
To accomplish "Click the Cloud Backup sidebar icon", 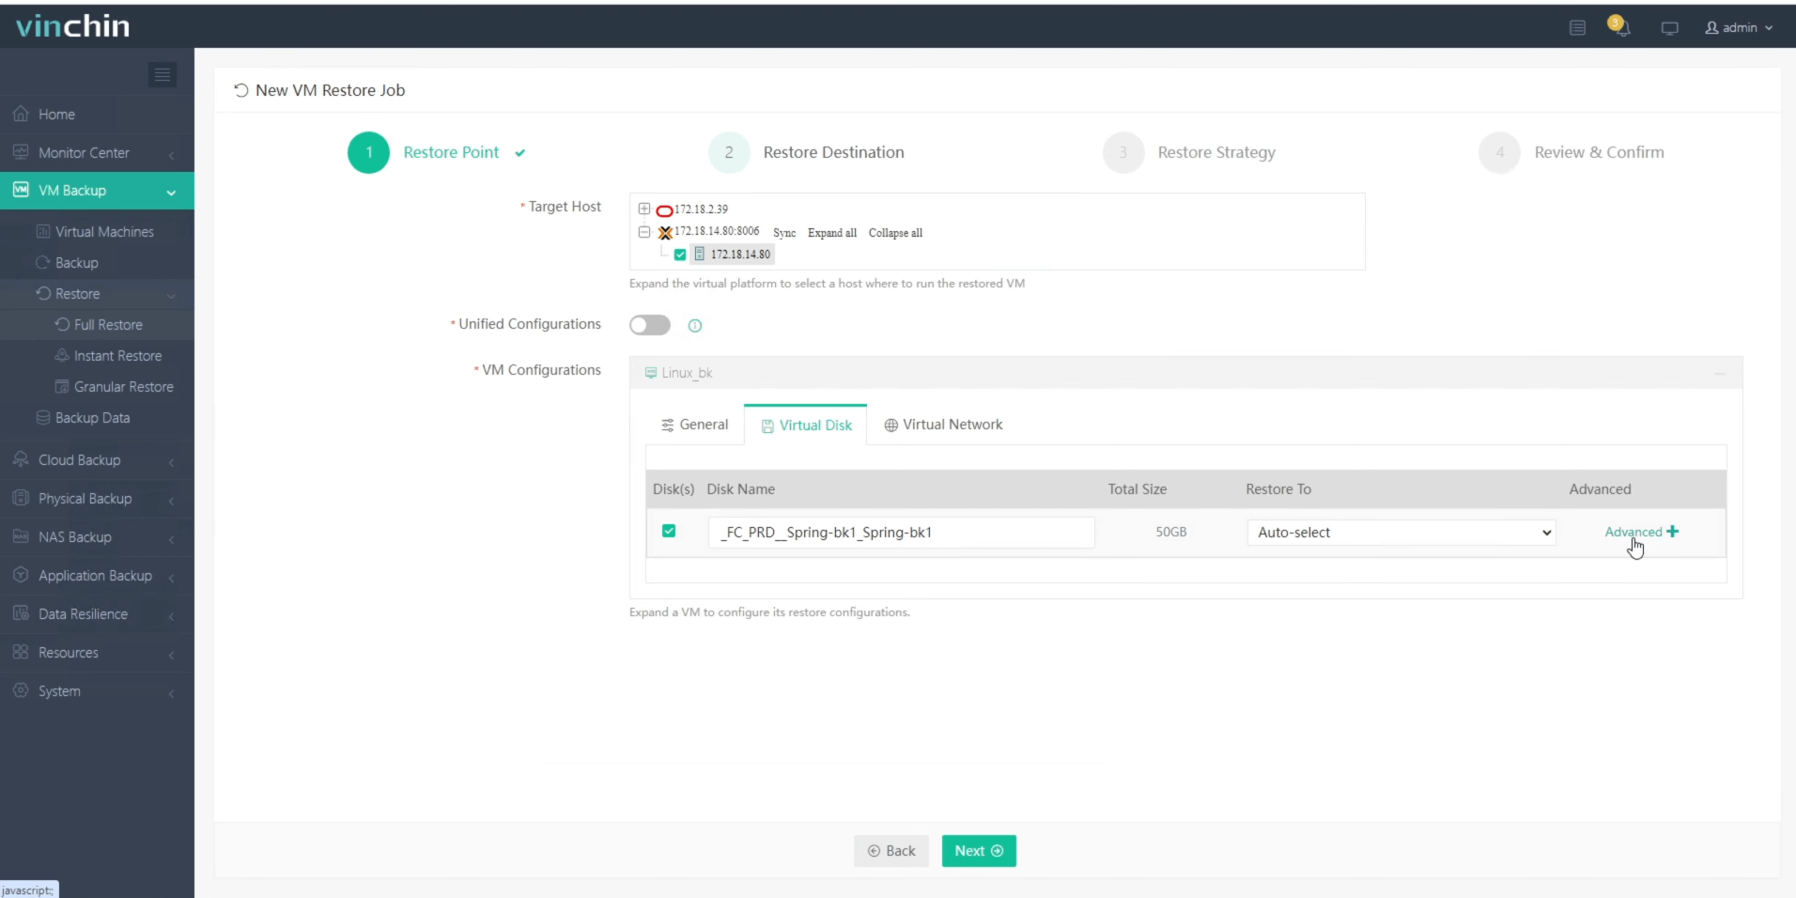I will tap(21, 459).
